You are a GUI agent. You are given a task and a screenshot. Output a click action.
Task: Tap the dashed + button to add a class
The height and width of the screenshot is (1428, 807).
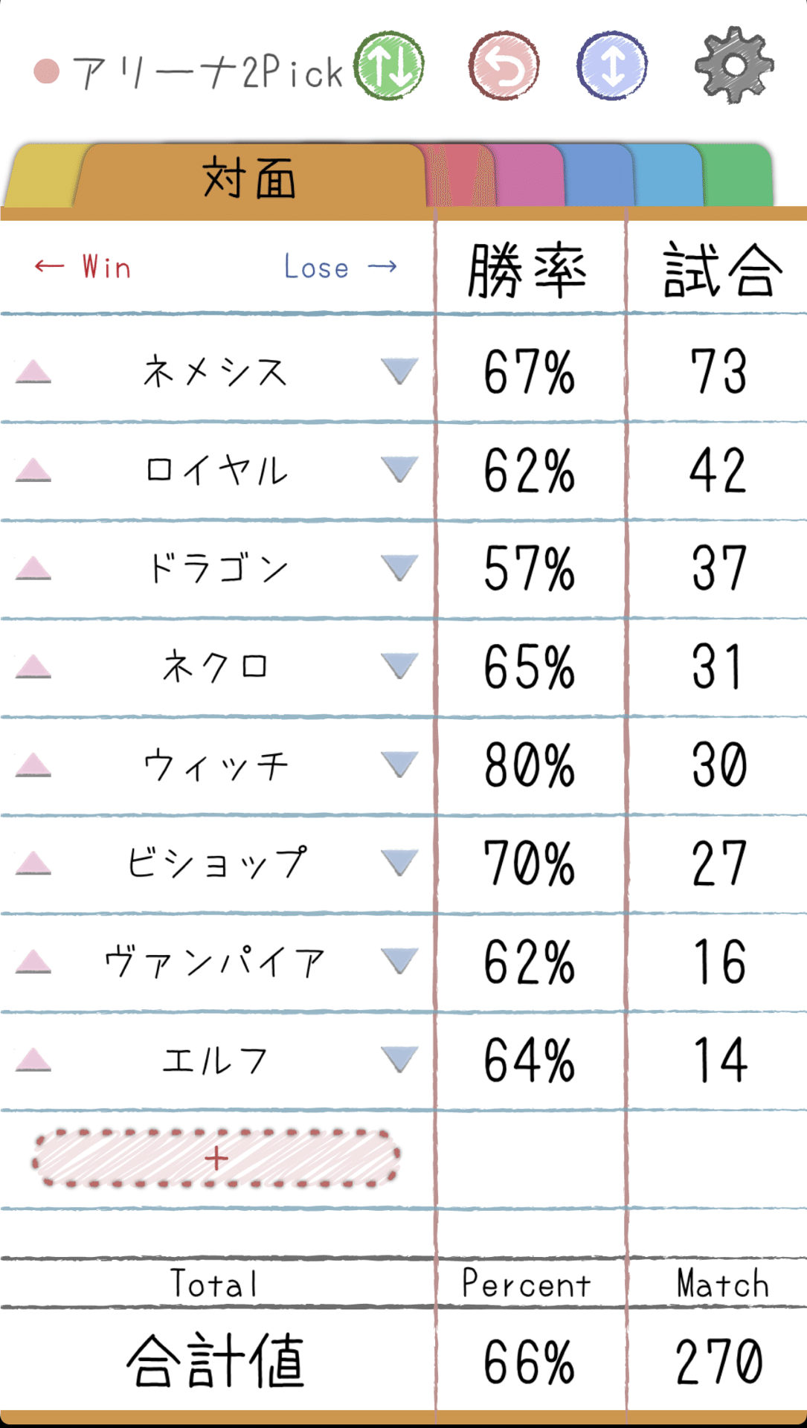coord(216,1157)
